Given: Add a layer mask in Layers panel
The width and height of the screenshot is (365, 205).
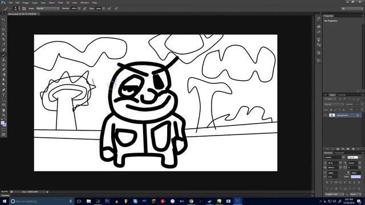Looking at the screenshot, I should click(x=338, y=149).
